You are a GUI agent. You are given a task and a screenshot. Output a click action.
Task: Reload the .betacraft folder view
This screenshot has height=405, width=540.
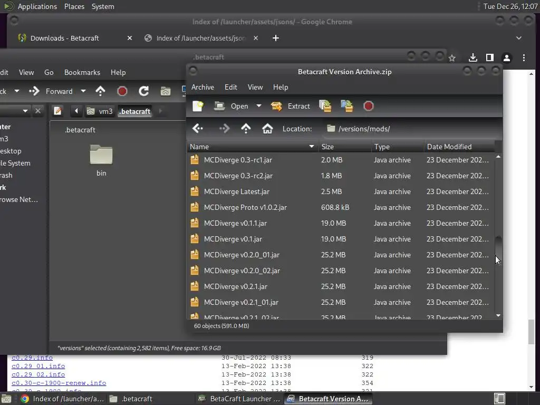pyautogui.click(x=143, y=91)
